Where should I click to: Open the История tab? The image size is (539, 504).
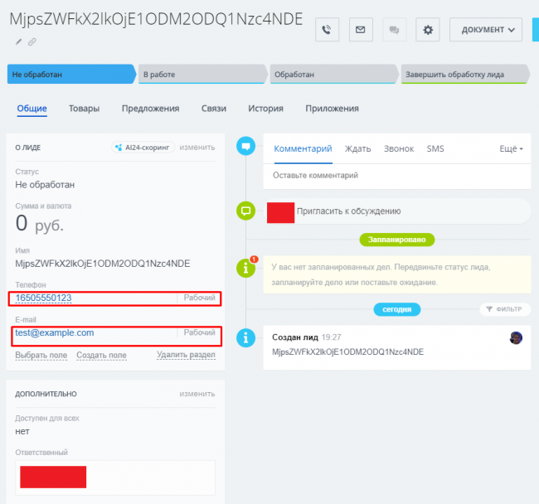(265, 109)
